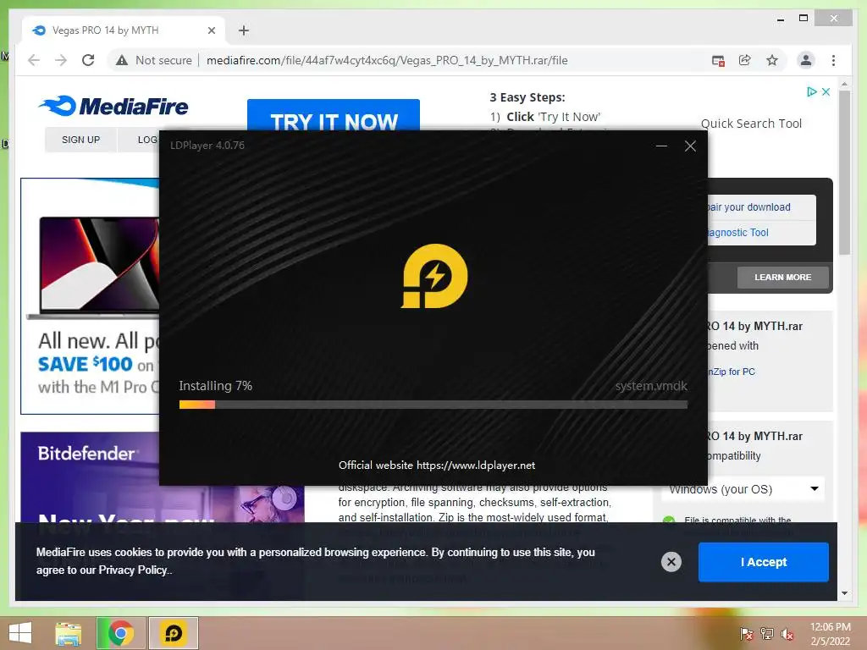The image size is (867, 650).
Task: Open the Chrome profile avatar
Action: coord(806,60)
